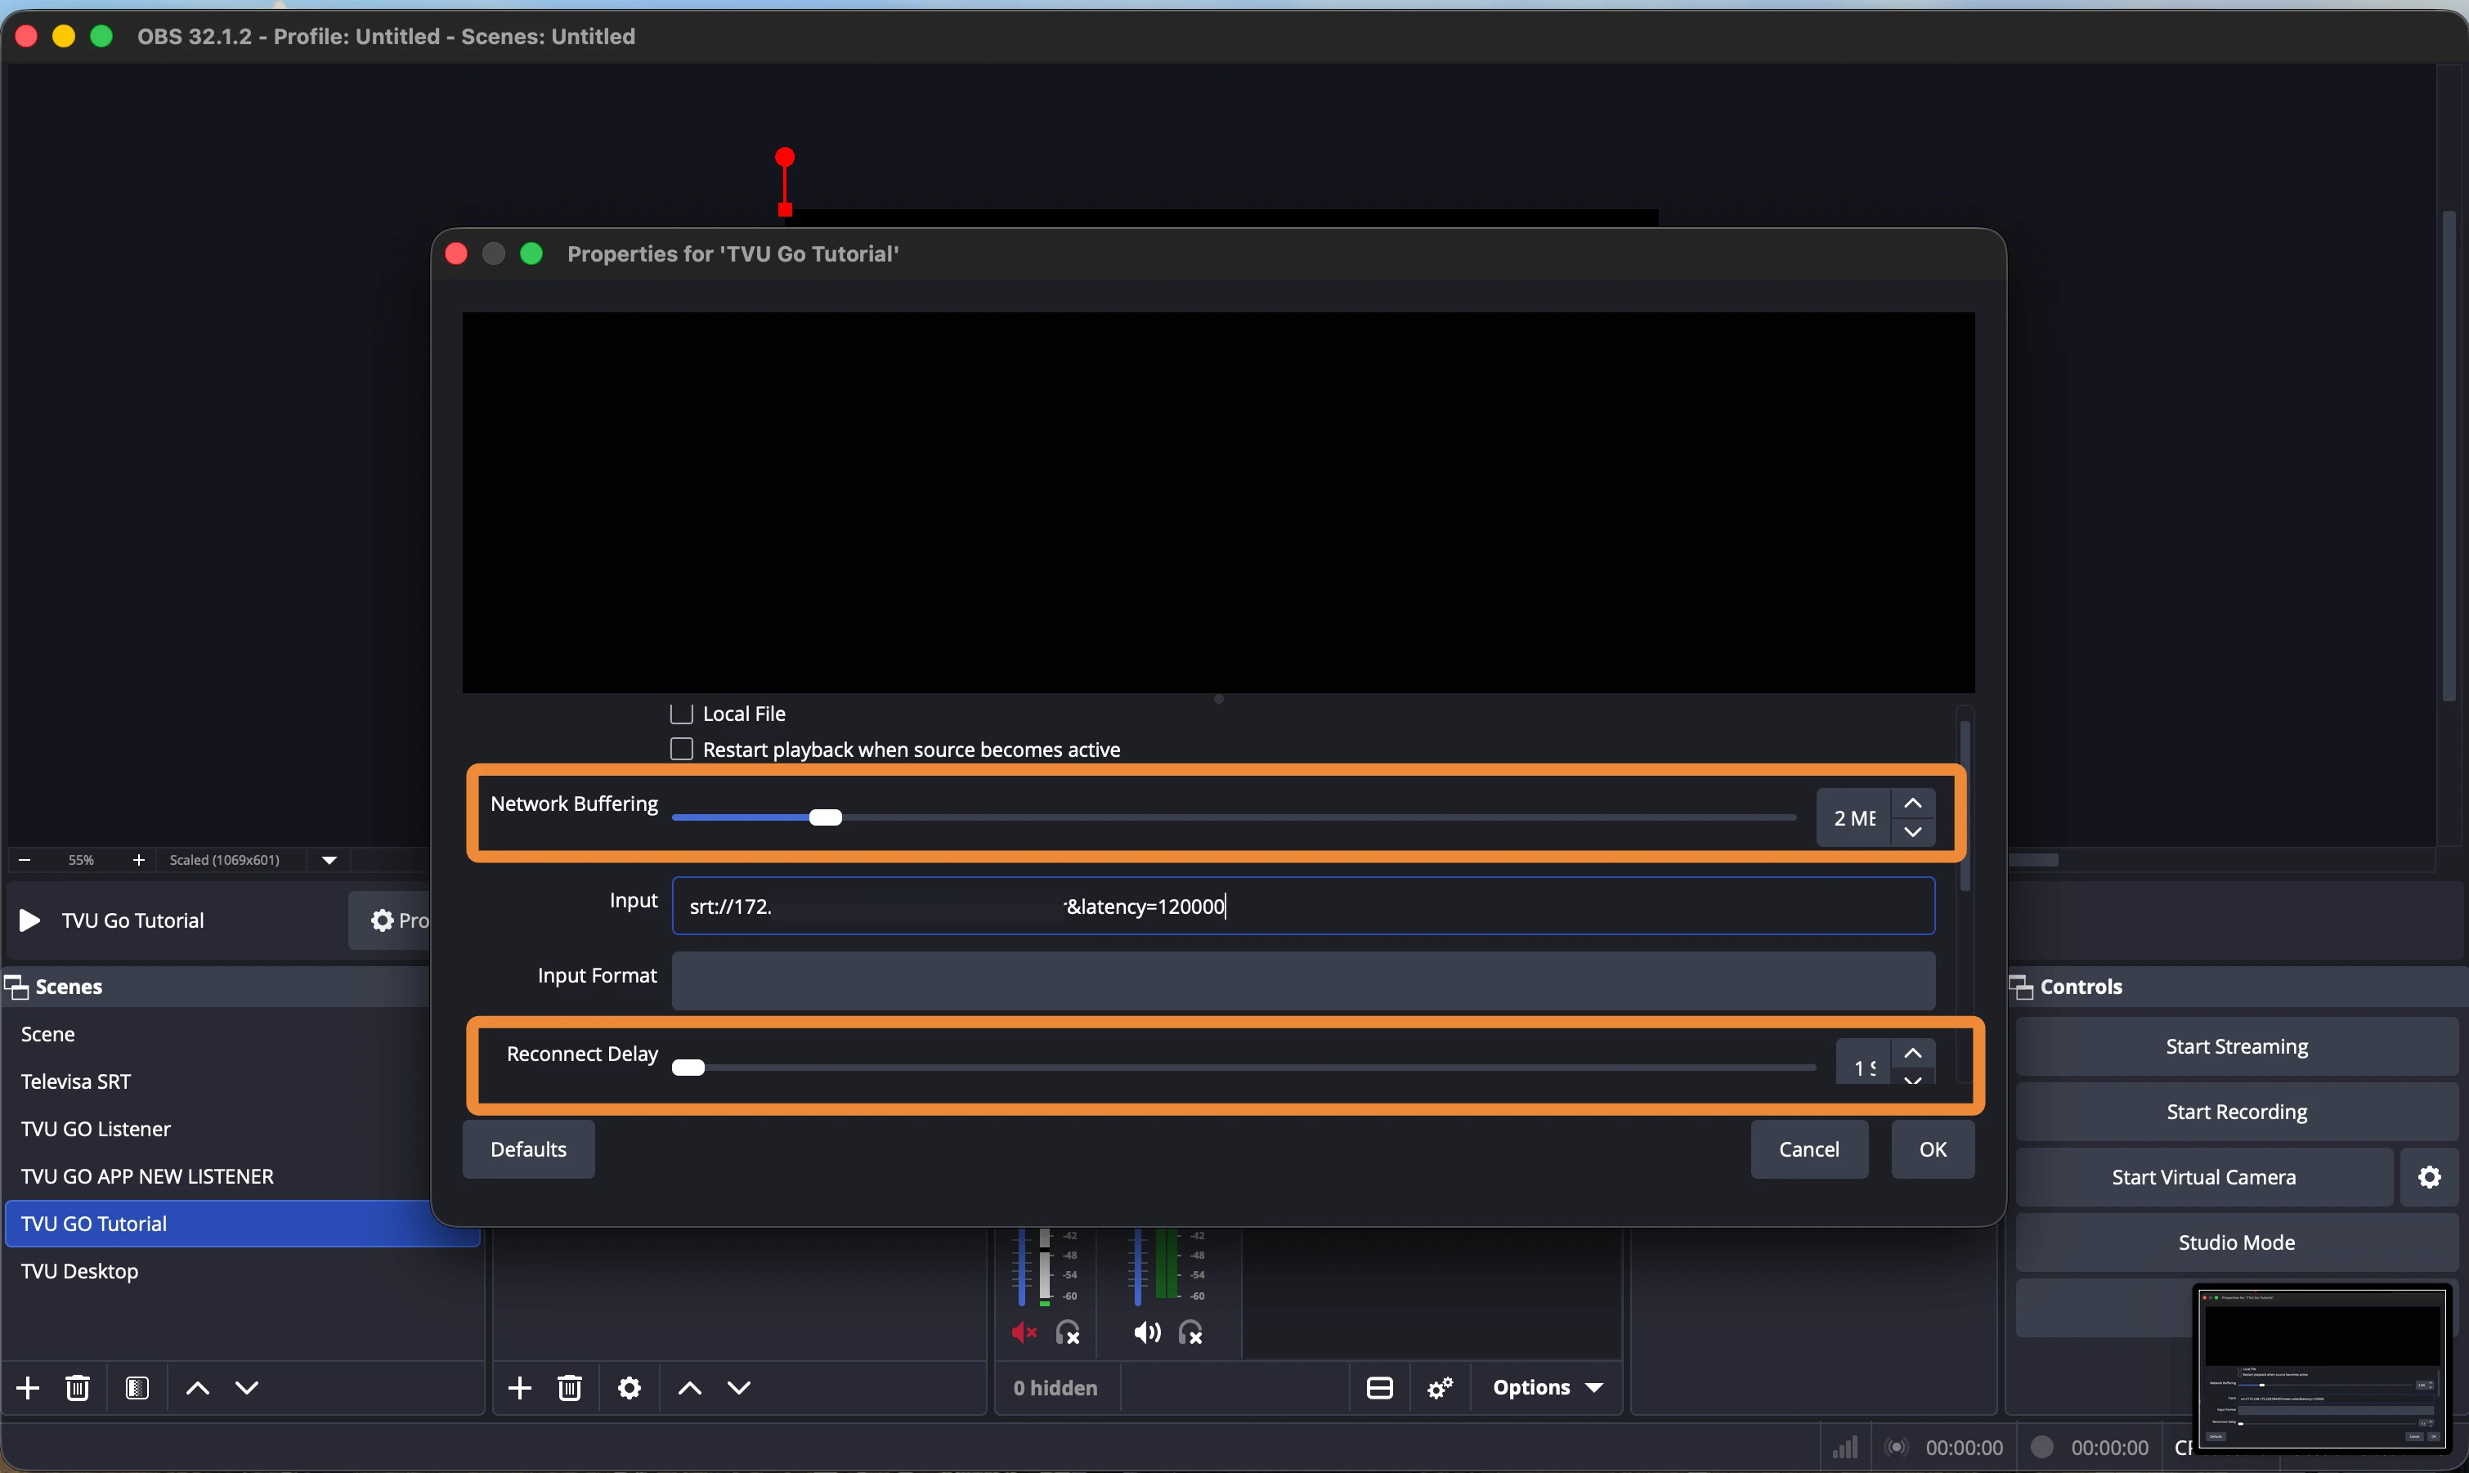Enable the Local File checkbox
Viewport: 2469px width, 1473px height.
coord(682,714)
